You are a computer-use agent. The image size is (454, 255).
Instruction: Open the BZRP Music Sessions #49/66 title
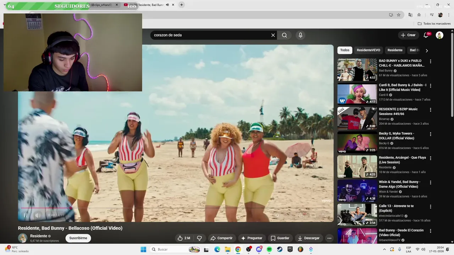(x=398, y=112)
